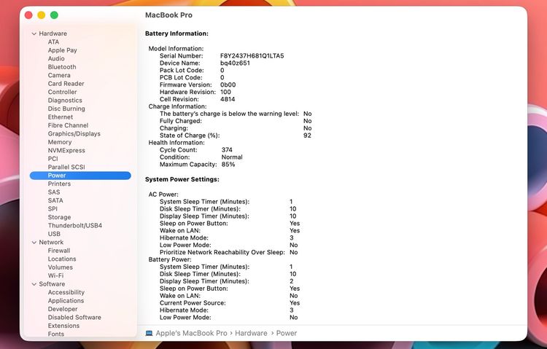Select Storage in the sidebar

click(59, 217)
